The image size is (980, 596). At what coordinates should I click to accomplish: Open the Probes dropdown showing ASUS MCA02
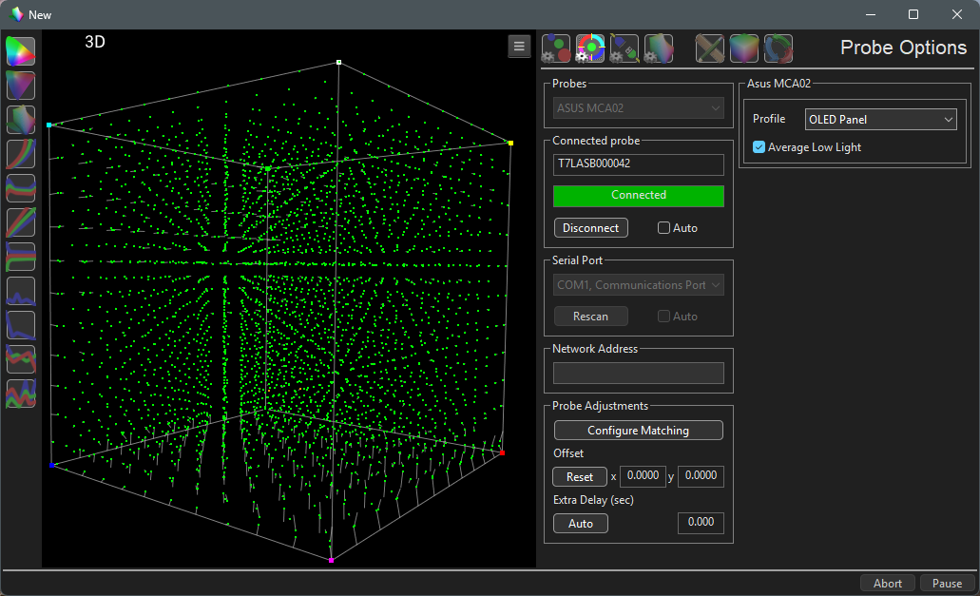click(x=638, y=108)
